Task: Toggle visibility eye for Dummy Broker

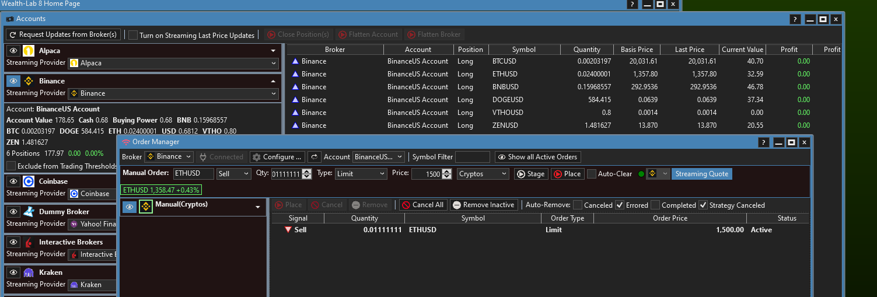Action: point(13,212)
